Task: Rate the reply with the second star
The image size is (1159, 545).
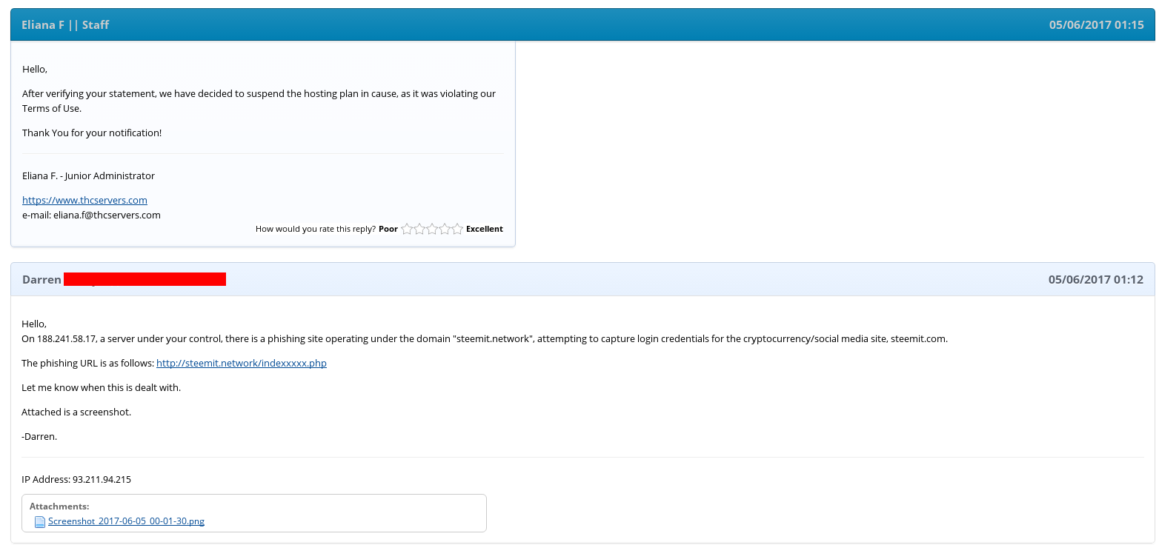Action: tap(419, 229)
